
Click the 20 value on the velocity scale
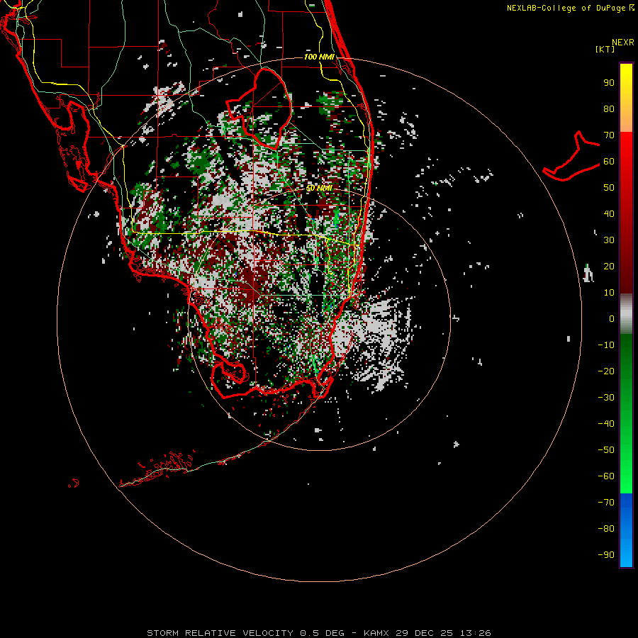(609, 266)
